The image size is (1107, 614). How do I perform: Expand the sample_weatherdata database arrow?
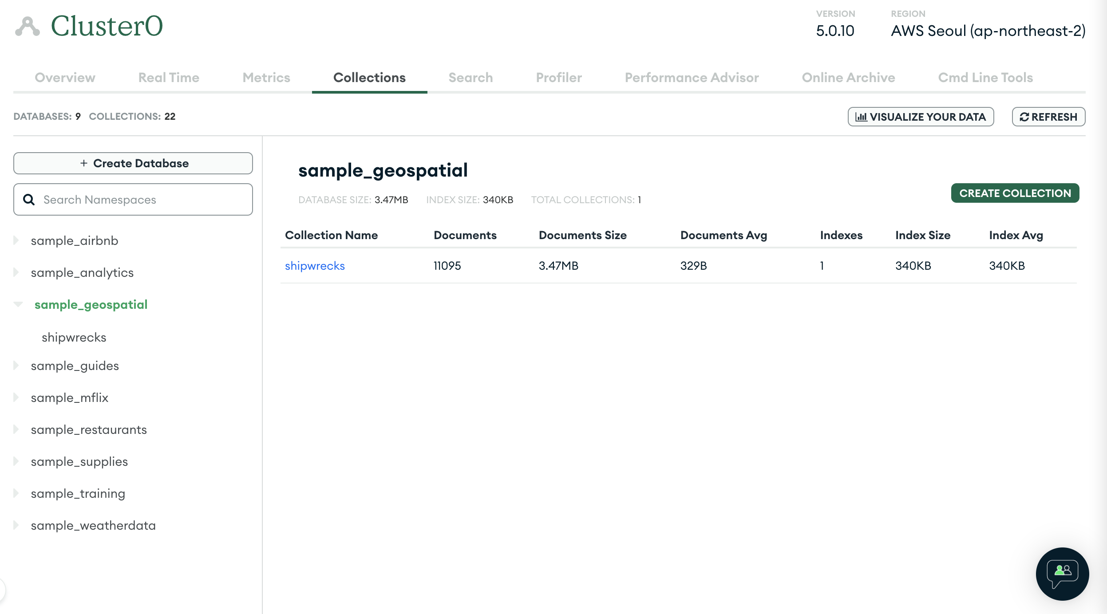(16, 525)
